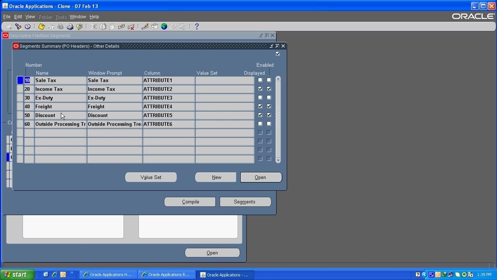497x280 pixels.
Task: Click the Column field ATTRIBUTE4
Action: coord(169,107)
